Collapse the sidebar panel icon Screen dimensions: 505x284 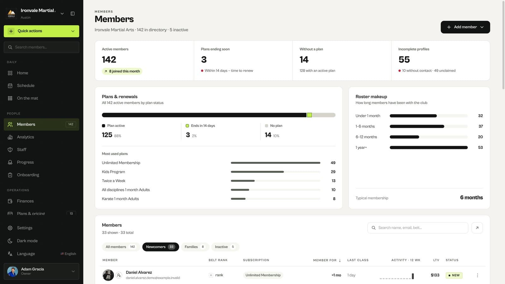tap(73, 14)
